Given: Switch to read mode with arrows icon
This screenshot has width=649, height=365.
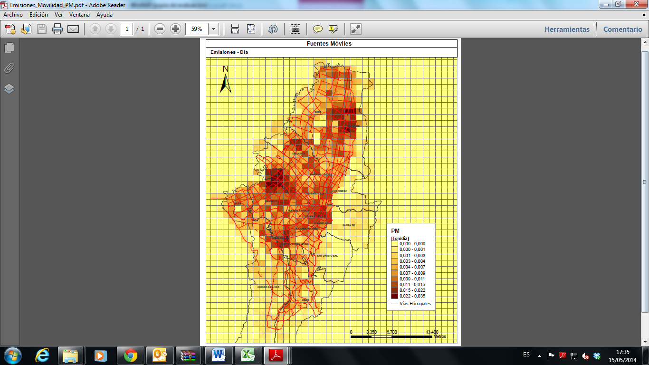Looking at the screenshot, I should coord(355,29).
